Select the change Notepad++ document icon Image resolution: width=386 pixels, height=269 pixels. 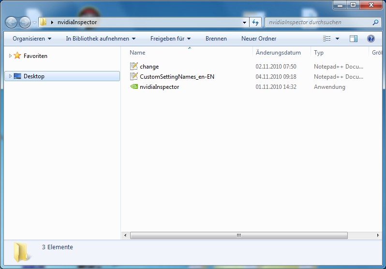tap(134, 67)
